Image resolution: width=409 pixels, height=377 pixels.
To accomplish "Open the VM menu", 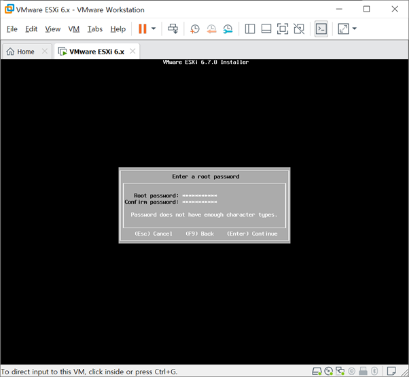I will [74, 29].
